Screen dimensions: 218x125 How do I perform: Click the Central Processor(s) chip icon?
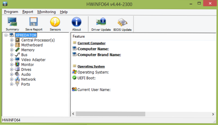click(17, 40)
